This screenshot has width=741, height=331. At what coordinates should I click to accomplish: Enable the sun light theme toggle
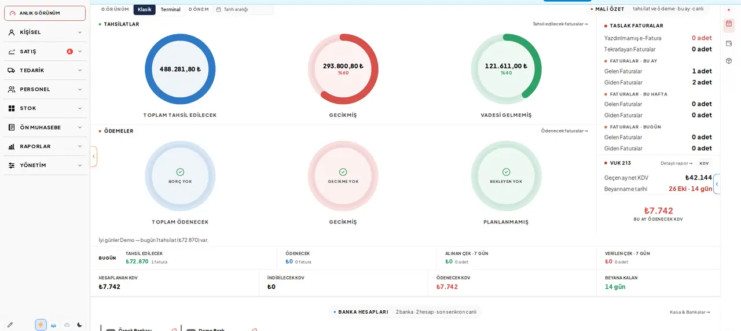coord(41,325)
